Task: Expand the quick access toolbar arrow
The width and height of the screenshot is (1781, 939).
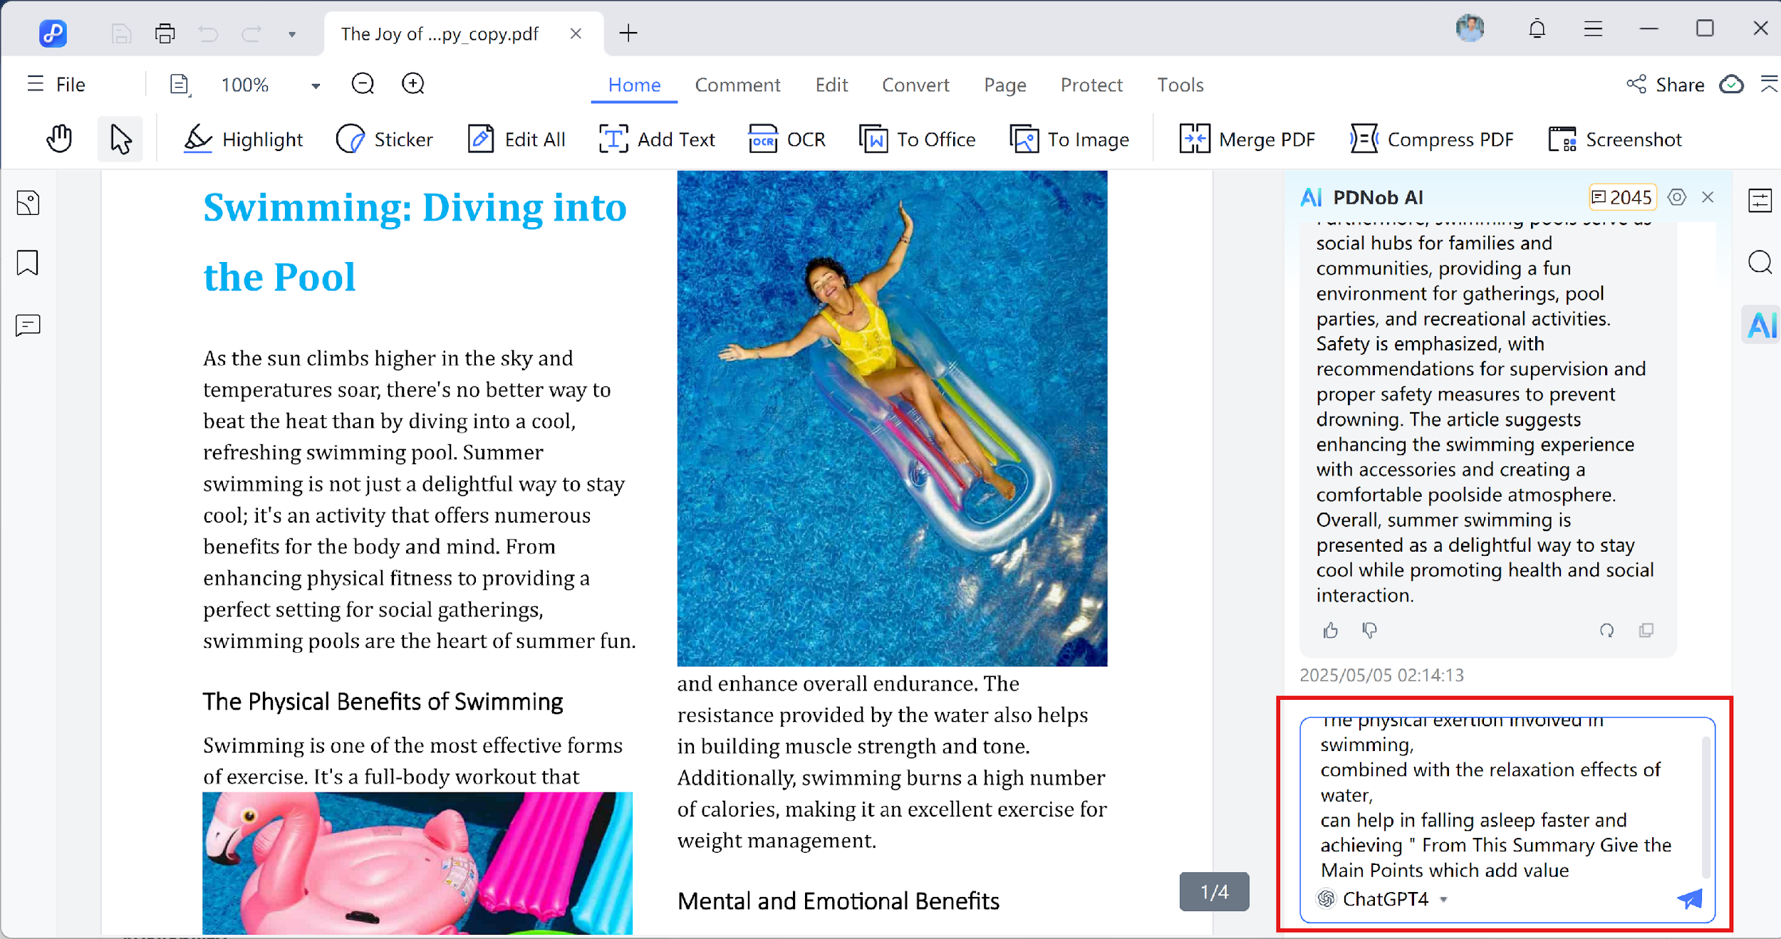Action: 292,34
